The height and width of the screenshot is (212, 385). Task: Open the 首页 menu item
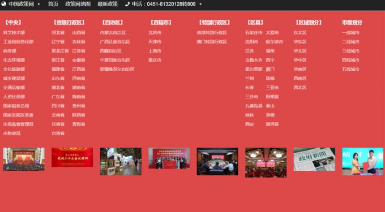[53, 4]
